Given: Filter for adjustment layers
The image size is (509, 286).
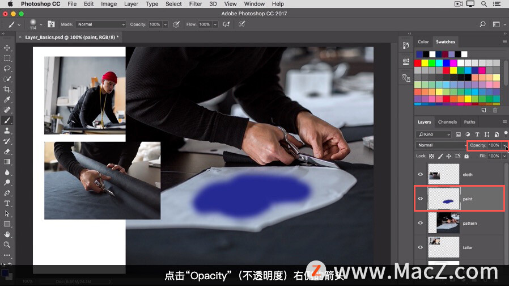Looking at the screenshot, I should coord(468,134).
